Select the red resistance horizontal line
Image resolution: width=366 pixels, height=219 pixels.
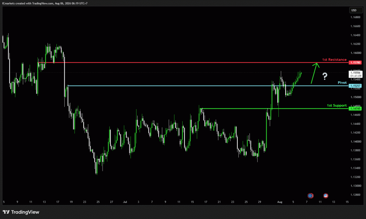pyautogui.click(x=193, y=62)
